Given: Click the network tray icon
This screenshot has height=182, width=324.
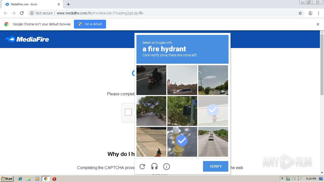Looking at the screenshot, I should click(x=288, y=179).
